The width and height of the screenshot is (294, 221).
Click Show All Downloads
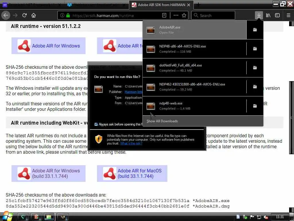click(203, 121)
